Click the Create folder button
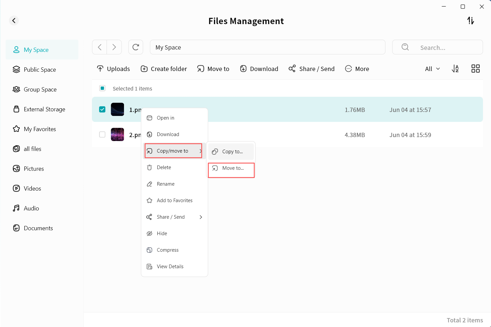Viewport: 491px width, 327px height. click(x=164, y=69)
